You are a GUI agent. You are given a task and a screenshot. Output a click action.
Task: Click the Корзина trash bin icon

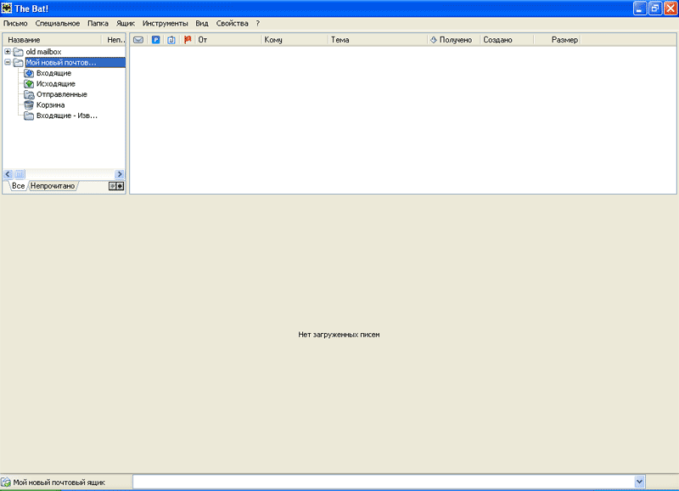click(x=29, y=104)
